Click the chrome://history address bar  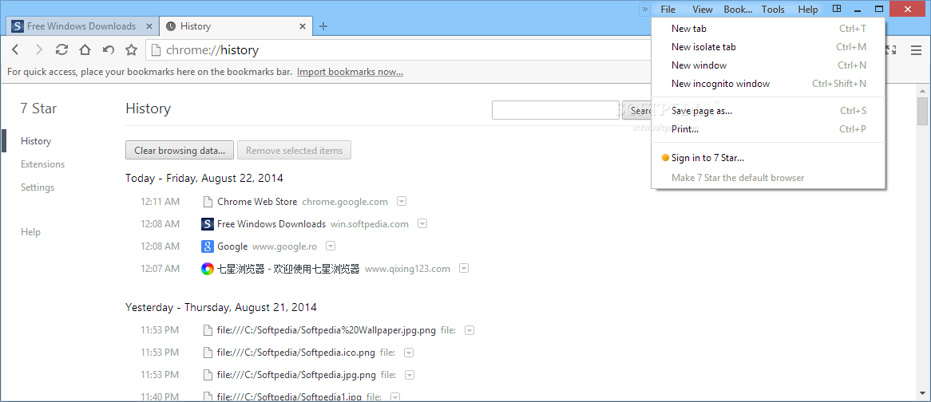point(398,50)
